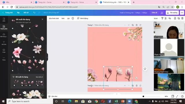Open the Mẫu templates panel in sidebar

tap(4, 20)
